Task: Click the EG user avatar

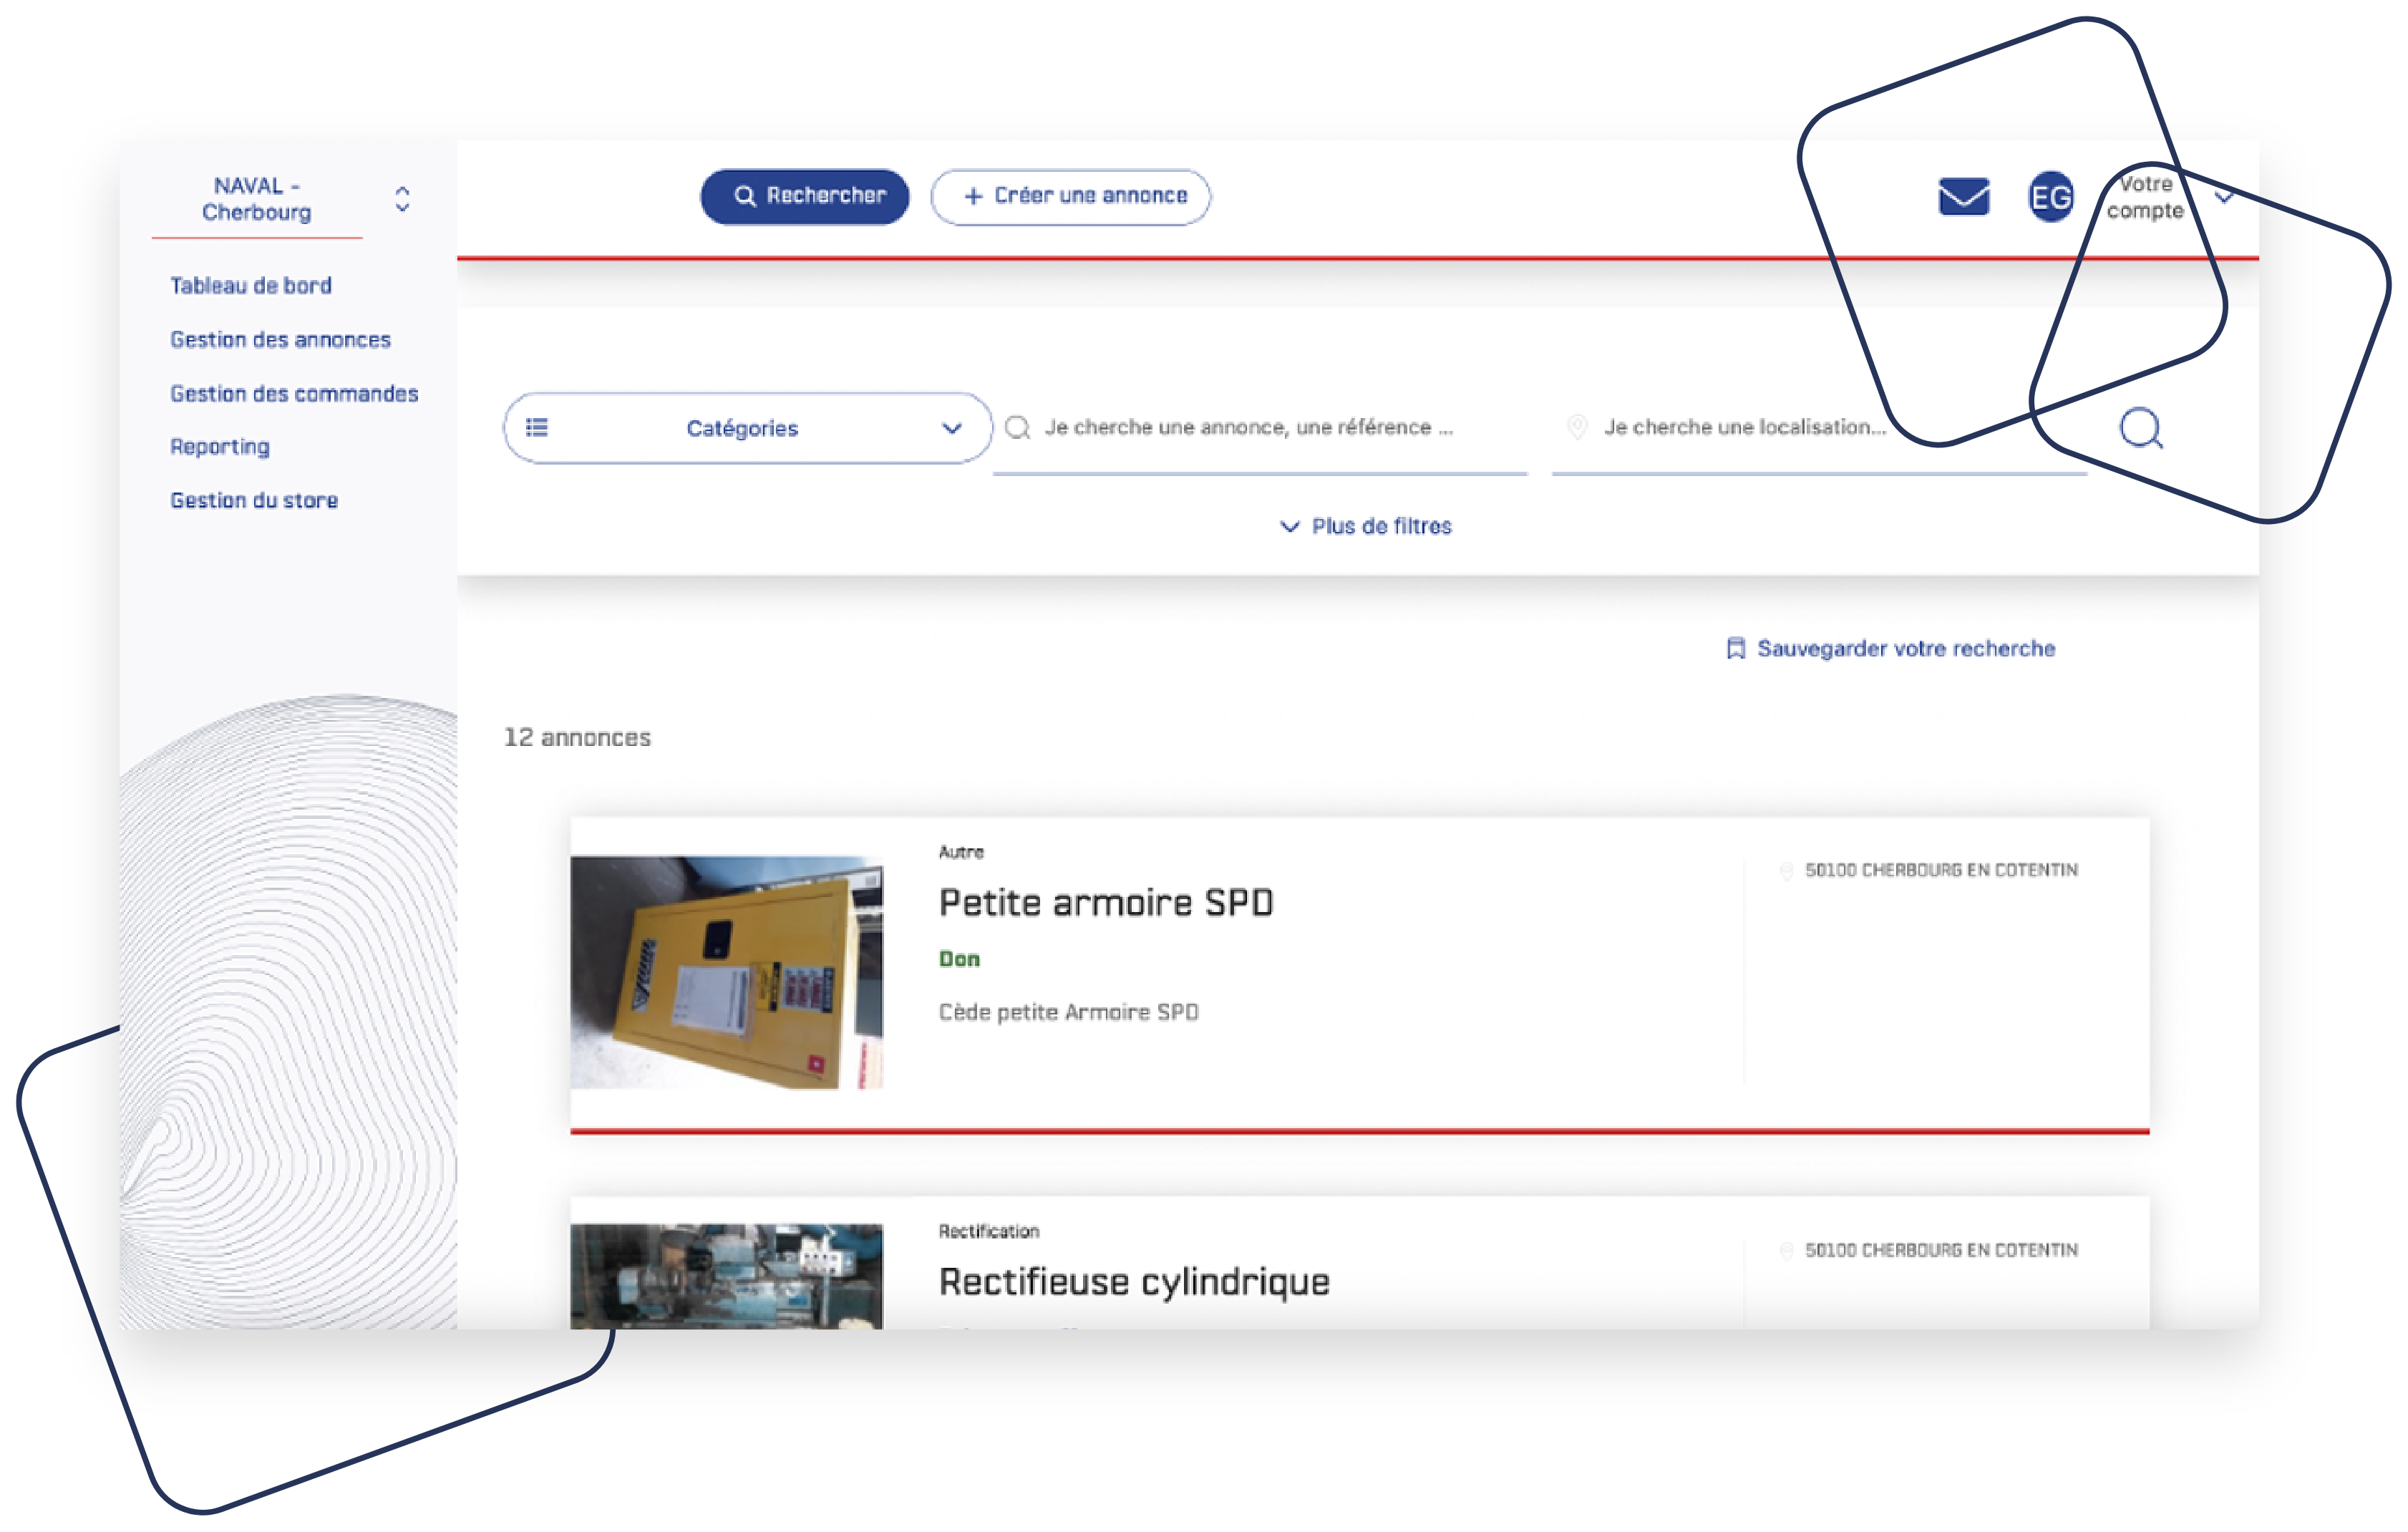Action: pyautogui.click(x=2050, y=197)
